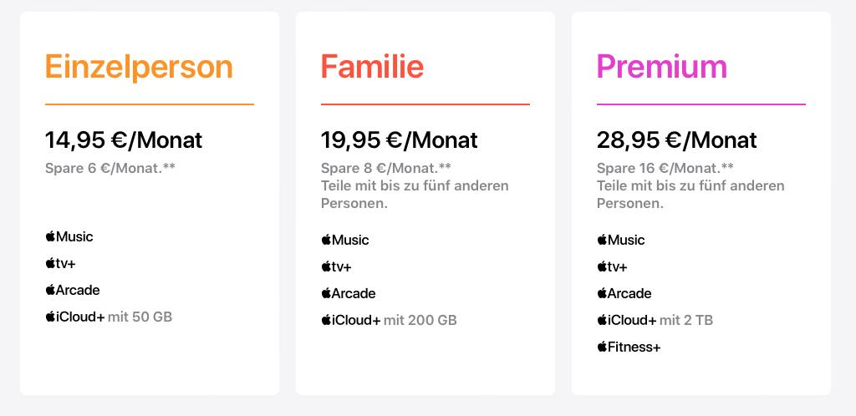Viewport: 856px width, 416px height.
Task: Click the 14,95 €/Monat price
Action: [x=124, y=140]
